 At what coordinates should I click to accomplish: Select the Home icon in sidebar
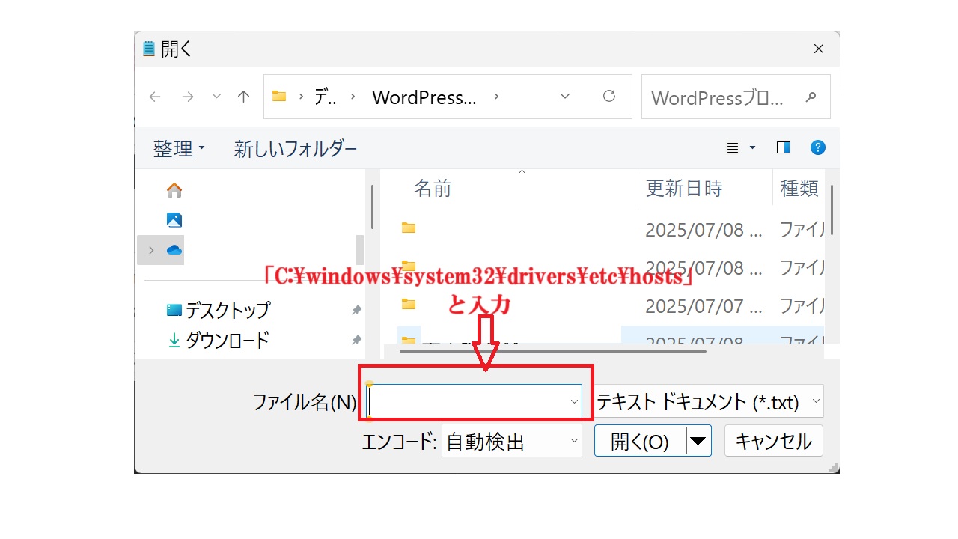[x=174, y=190]
